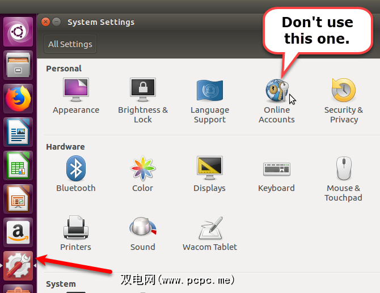Open Online Accounts settings

pyautogui.click(x=277, y=101)
